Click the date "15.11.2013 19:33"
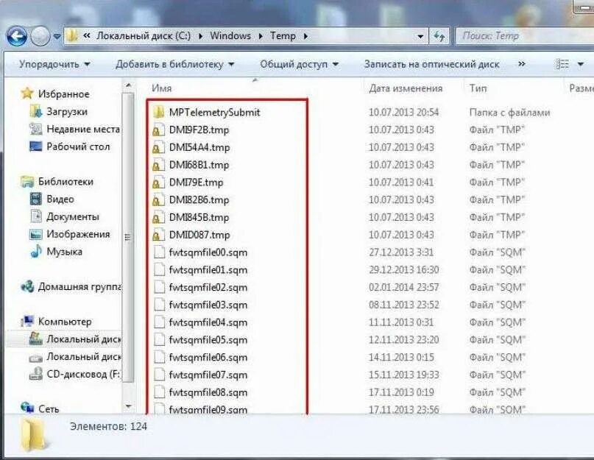This screenshot has width=594, height=460. point(404,375)
